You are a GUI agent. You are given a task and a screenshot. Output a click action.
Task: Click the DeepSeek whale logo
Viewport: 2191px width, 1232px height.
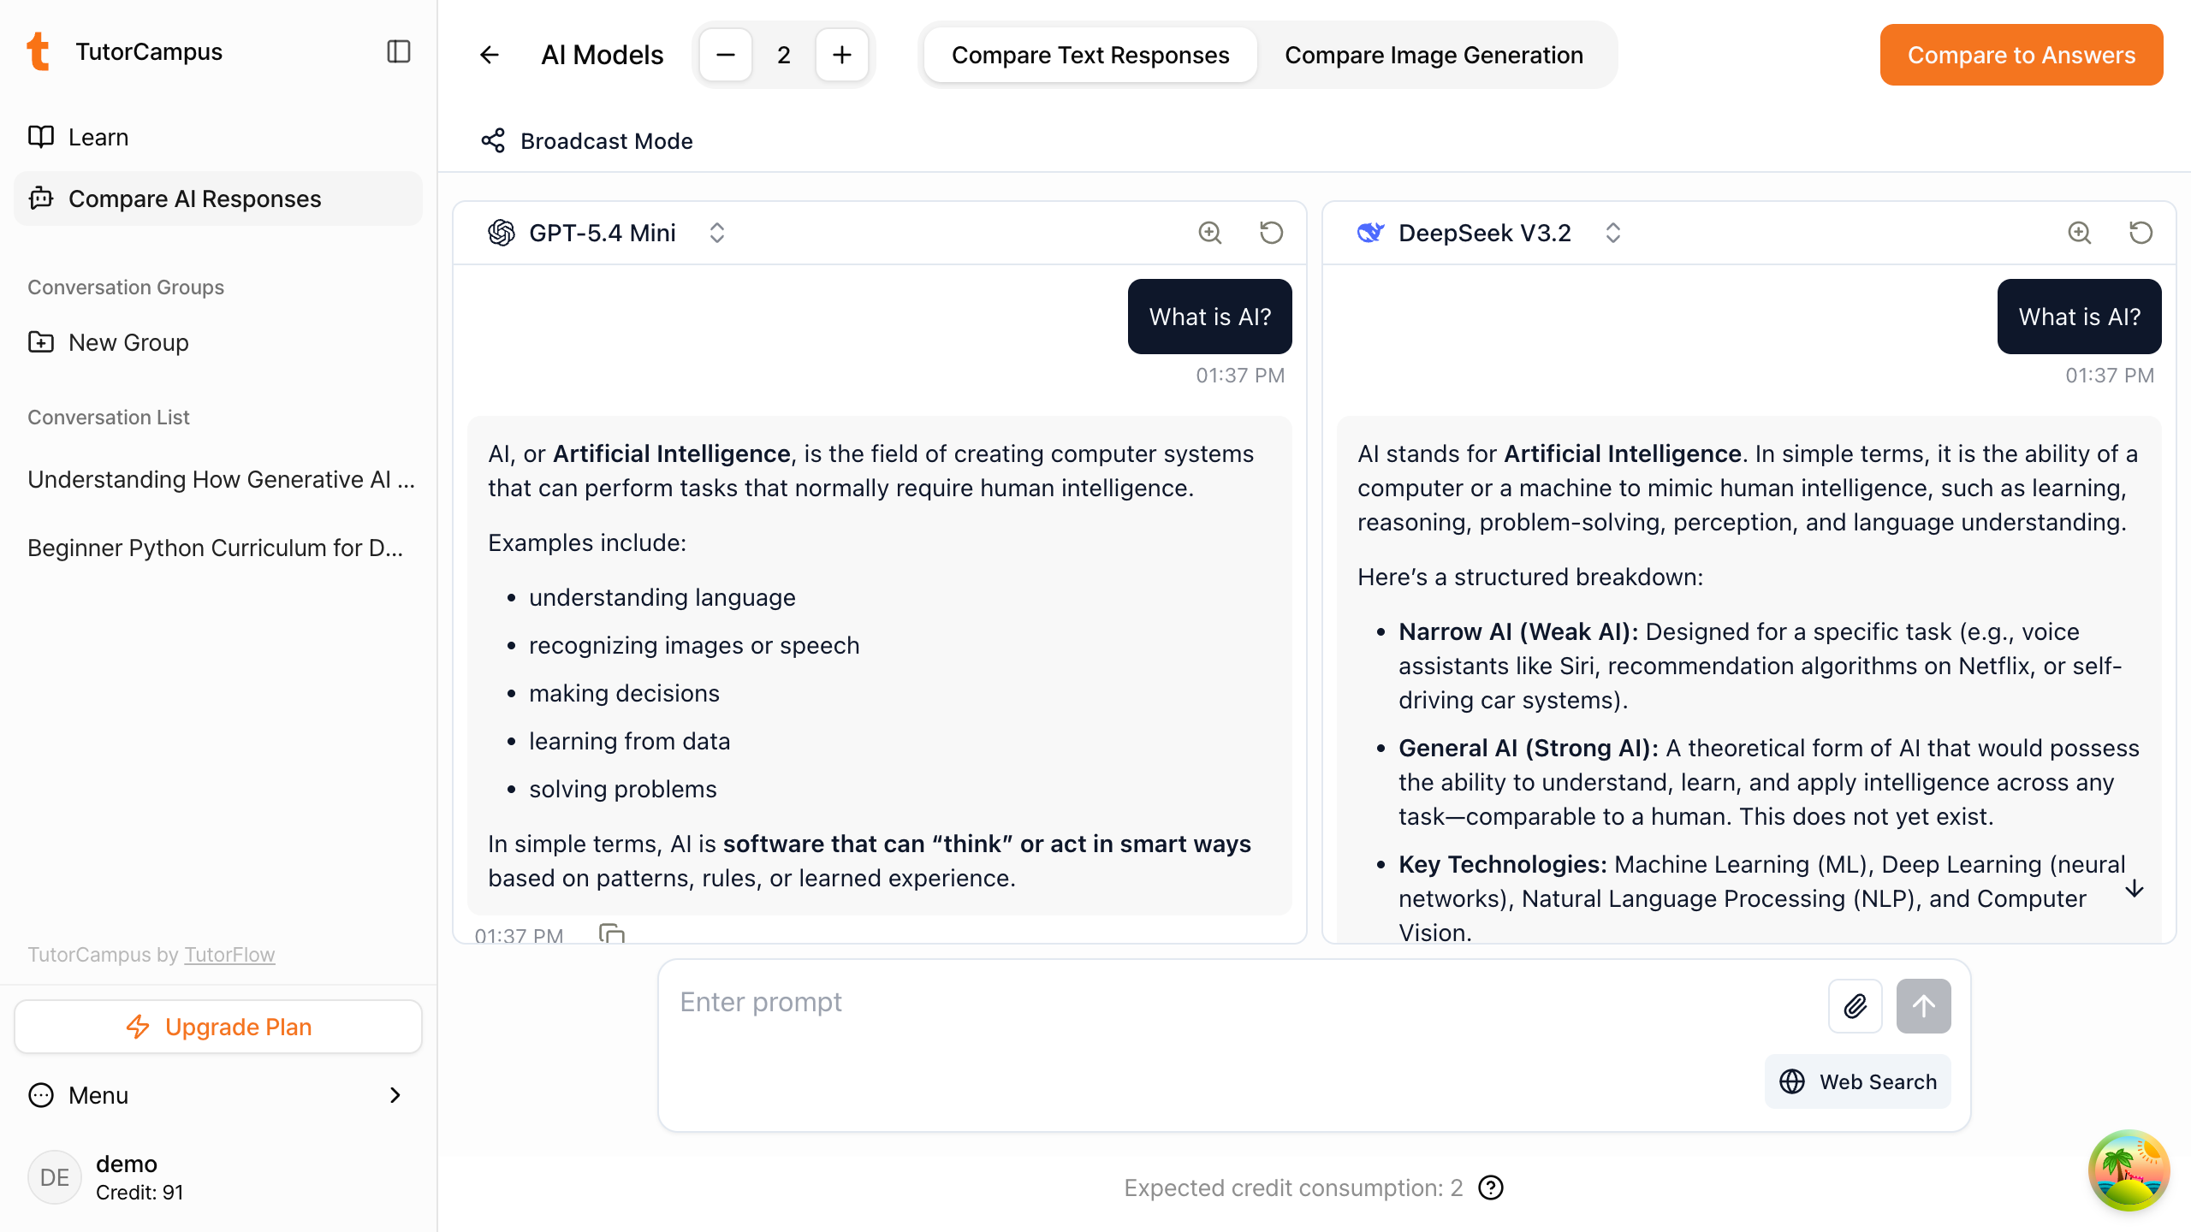tap(1371, 233)
